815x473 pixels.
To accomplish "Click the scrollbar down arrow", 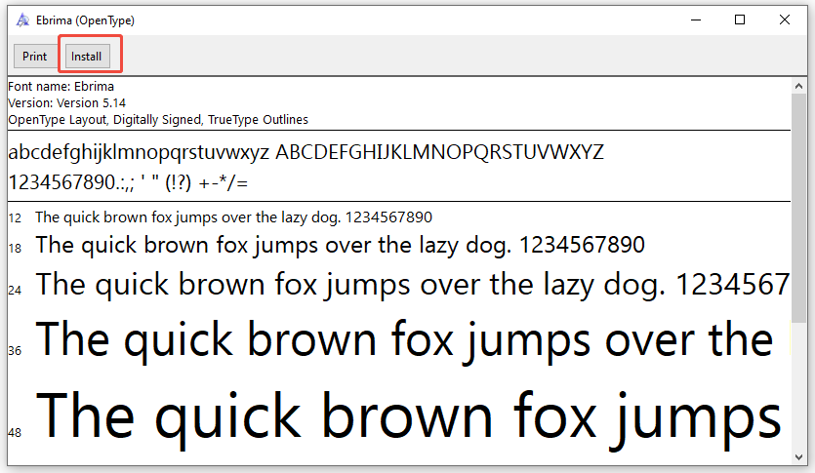I will (x=798, y=456).
